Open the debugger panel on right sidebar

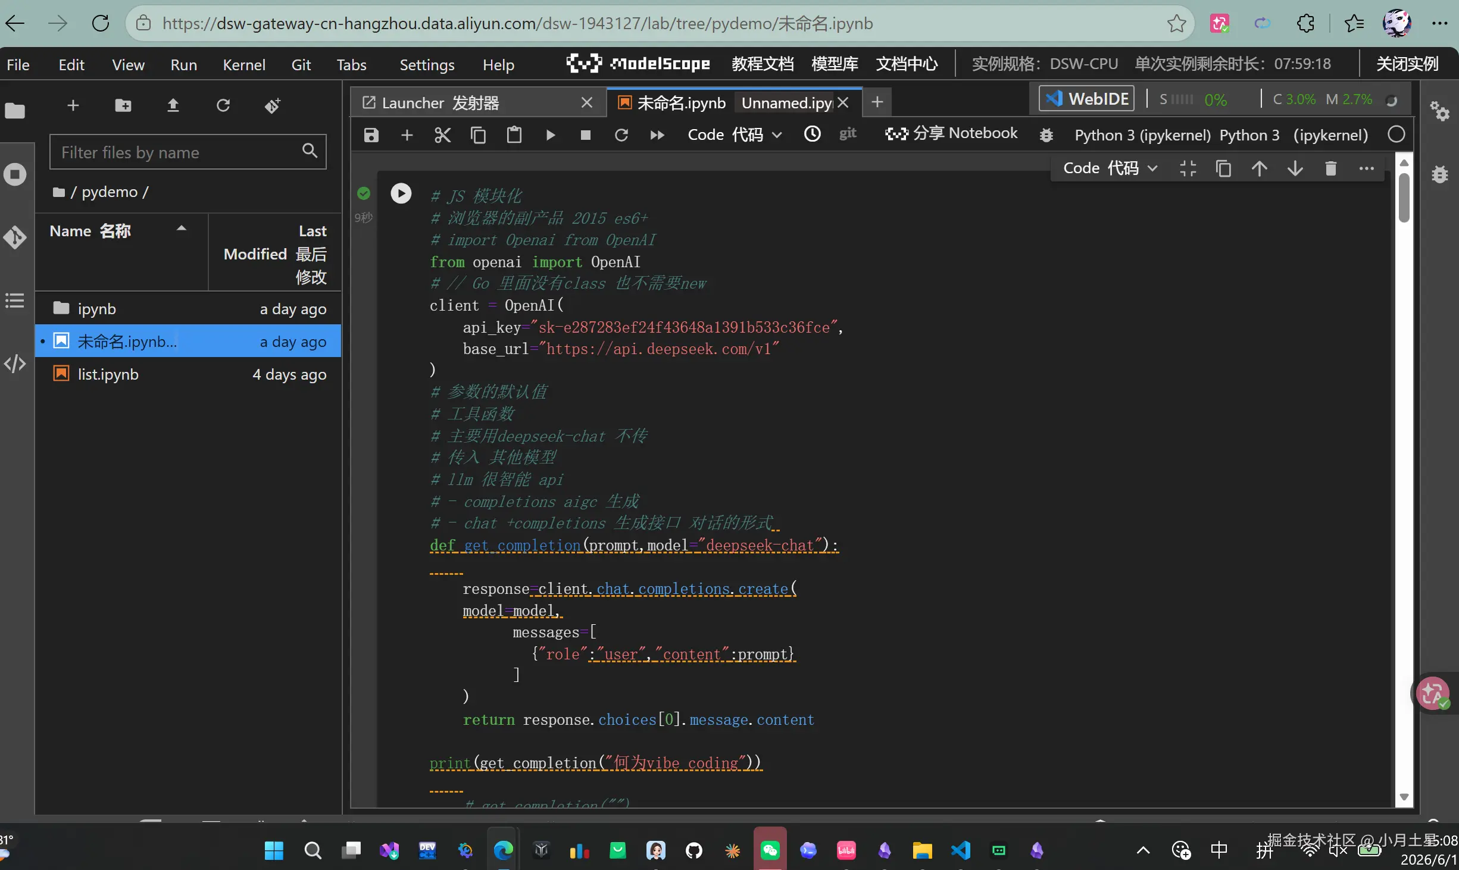tap(1440, 174)
